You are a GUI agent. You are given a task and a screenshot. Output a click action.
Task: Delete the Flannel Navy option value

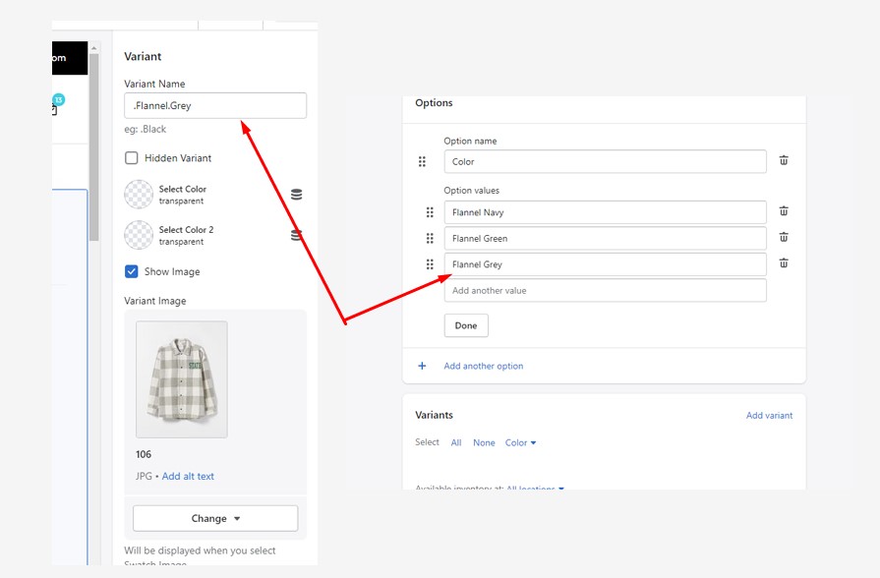coord(784,211)
